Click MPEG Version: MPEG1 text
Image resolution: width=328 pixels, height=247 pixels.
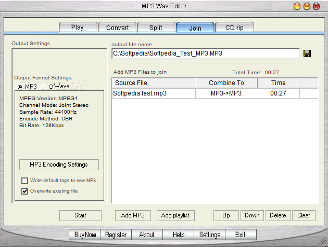[x=48, y=99]
